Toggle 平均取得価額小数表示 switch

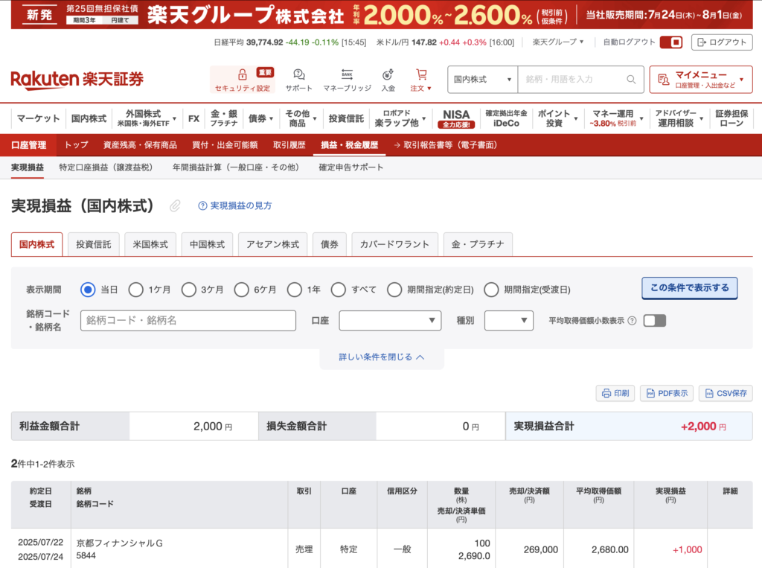(654, 320)
